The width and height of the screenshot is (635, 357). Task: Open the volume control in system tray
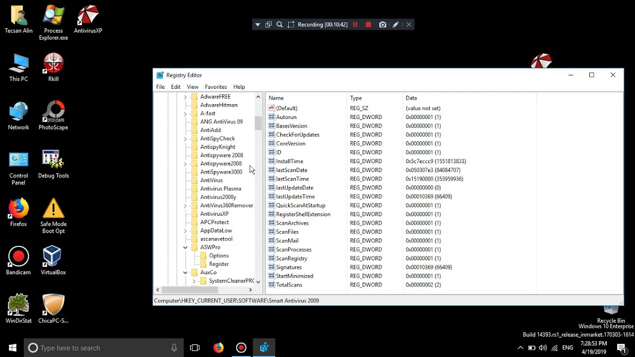point(543,348)
